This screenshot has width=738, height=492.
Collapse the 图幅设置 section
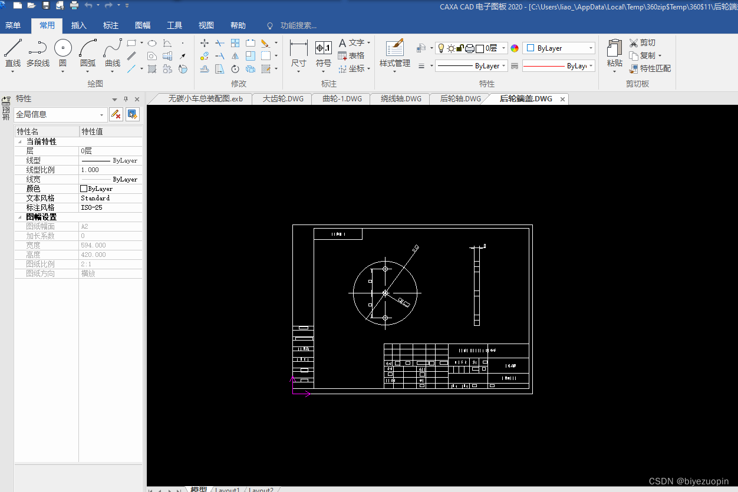point(20,217)
